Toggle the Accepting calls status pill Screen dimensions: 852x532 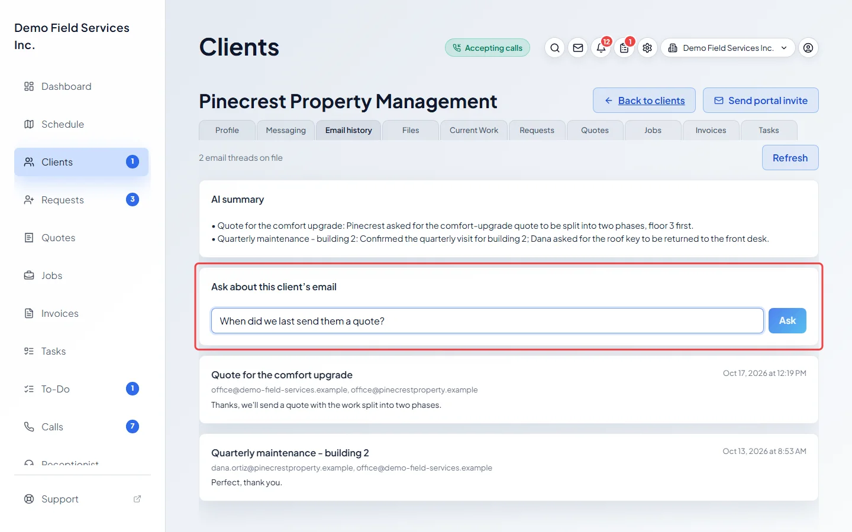[x=488, y=48]
